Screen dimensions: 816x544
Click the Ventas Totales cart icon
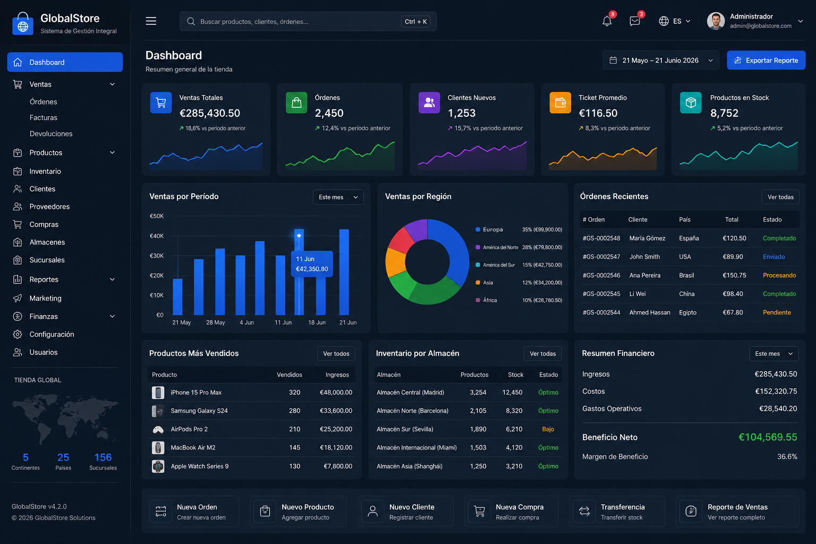coord(161,103)
